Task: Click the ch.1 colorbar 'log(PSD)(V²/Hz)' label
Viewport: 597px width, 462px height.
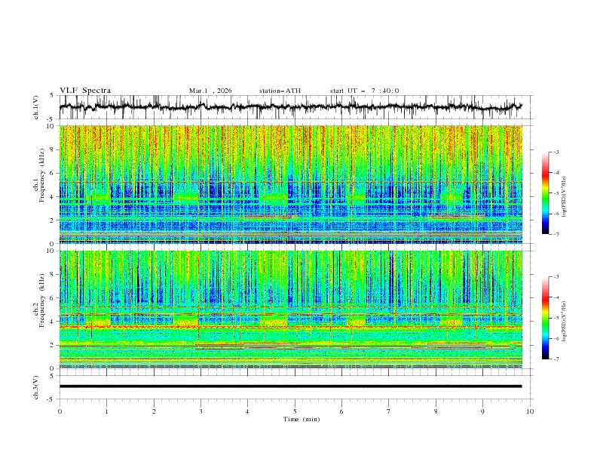Action: [x=564, y=197]
